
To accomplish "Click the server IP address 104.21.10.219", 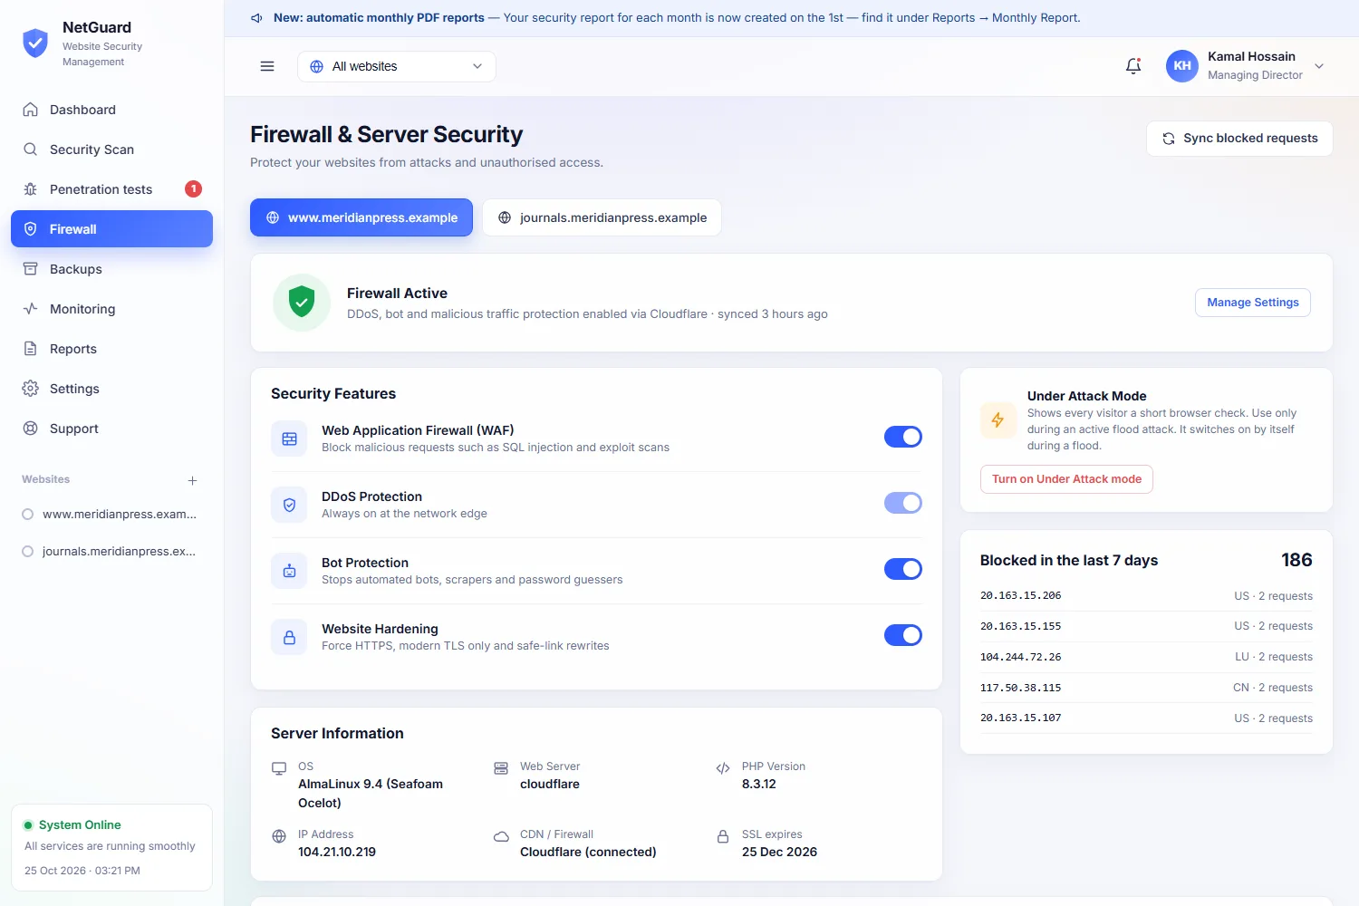I will click(x=337, y=852).
